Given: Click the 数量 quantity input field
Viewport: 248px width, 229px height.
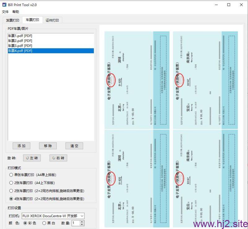Looking at the screenshot, I should (76, 223).
